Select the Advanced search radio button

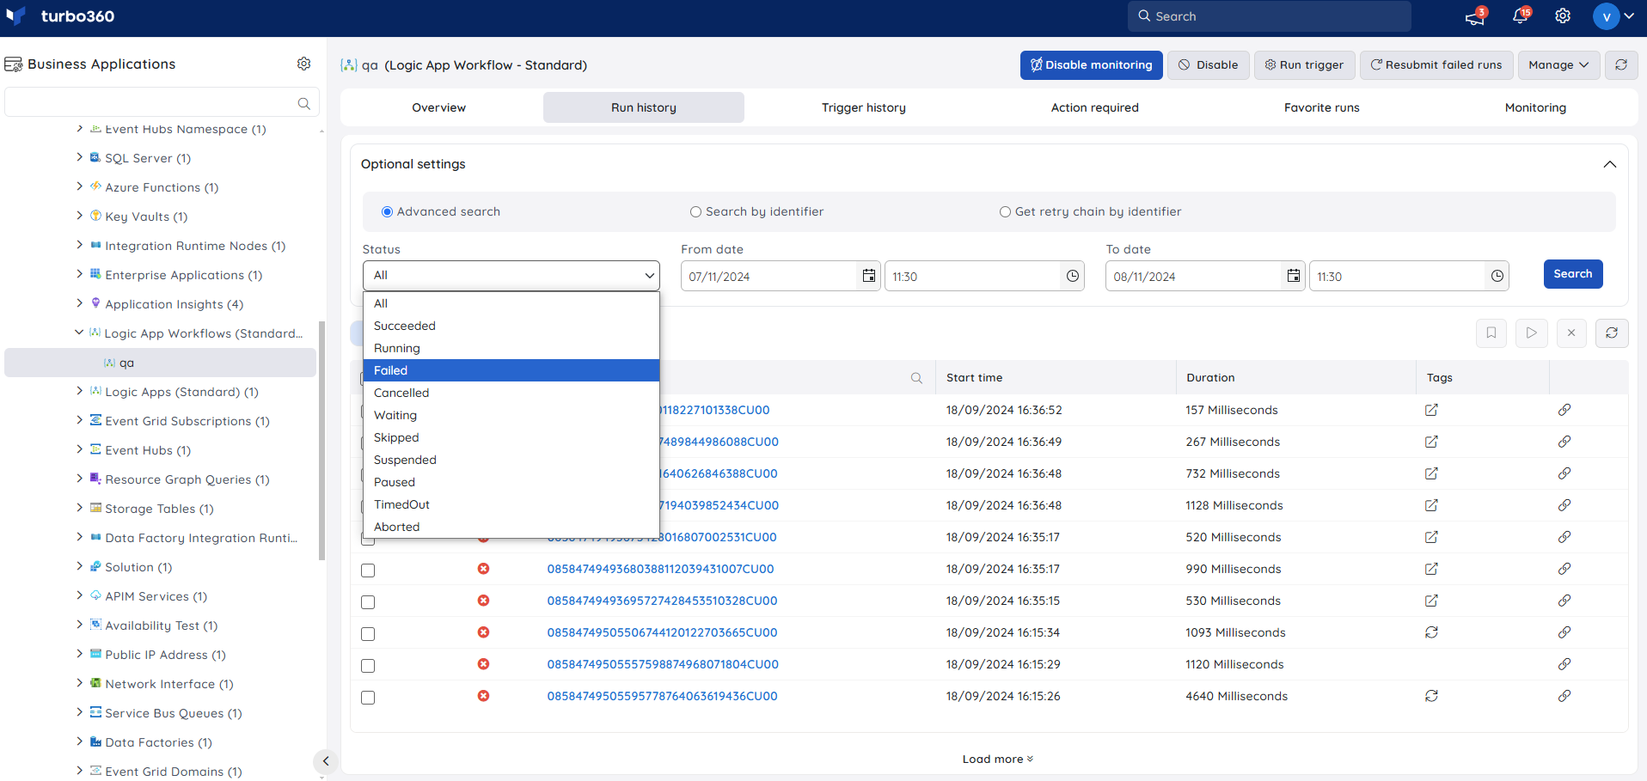point(387,212)
